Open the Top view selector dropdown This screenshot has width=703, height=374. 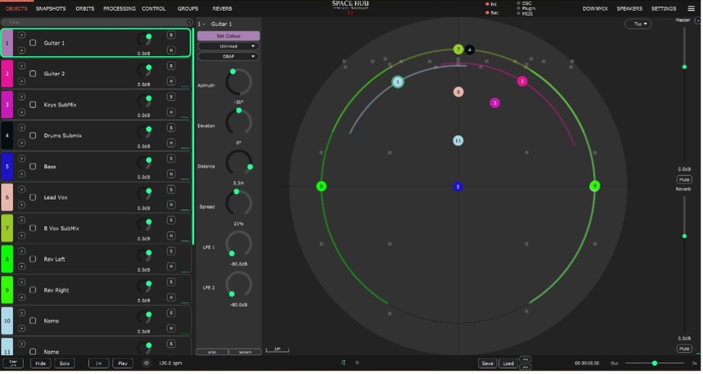coord(638,23)
